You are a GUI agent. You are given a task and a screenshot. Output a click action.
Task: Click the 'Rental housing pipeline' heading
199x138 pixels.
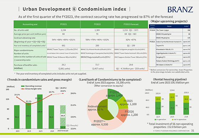(x=170, y=79)
